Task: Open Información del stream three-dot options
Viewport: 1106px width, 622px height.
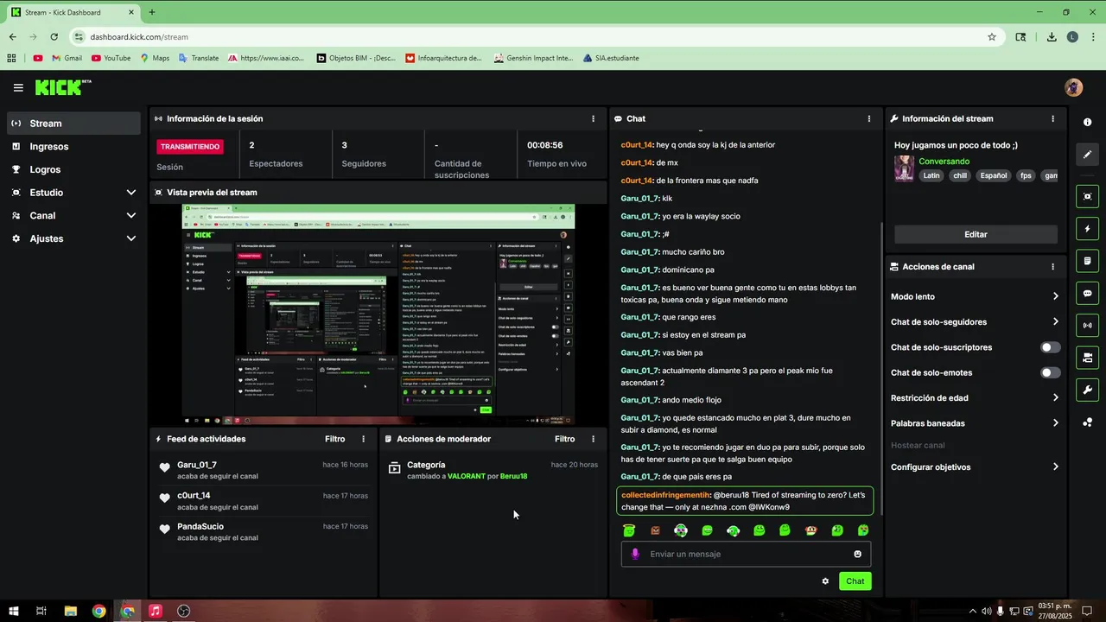Action: click(1052, 119)
